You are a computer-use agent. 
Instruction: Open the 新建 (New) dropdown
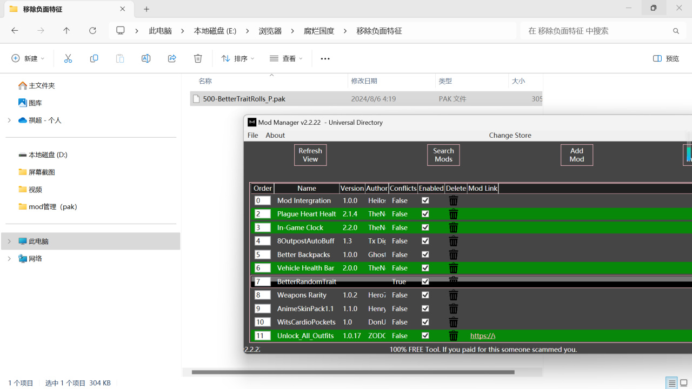point(28,58)
